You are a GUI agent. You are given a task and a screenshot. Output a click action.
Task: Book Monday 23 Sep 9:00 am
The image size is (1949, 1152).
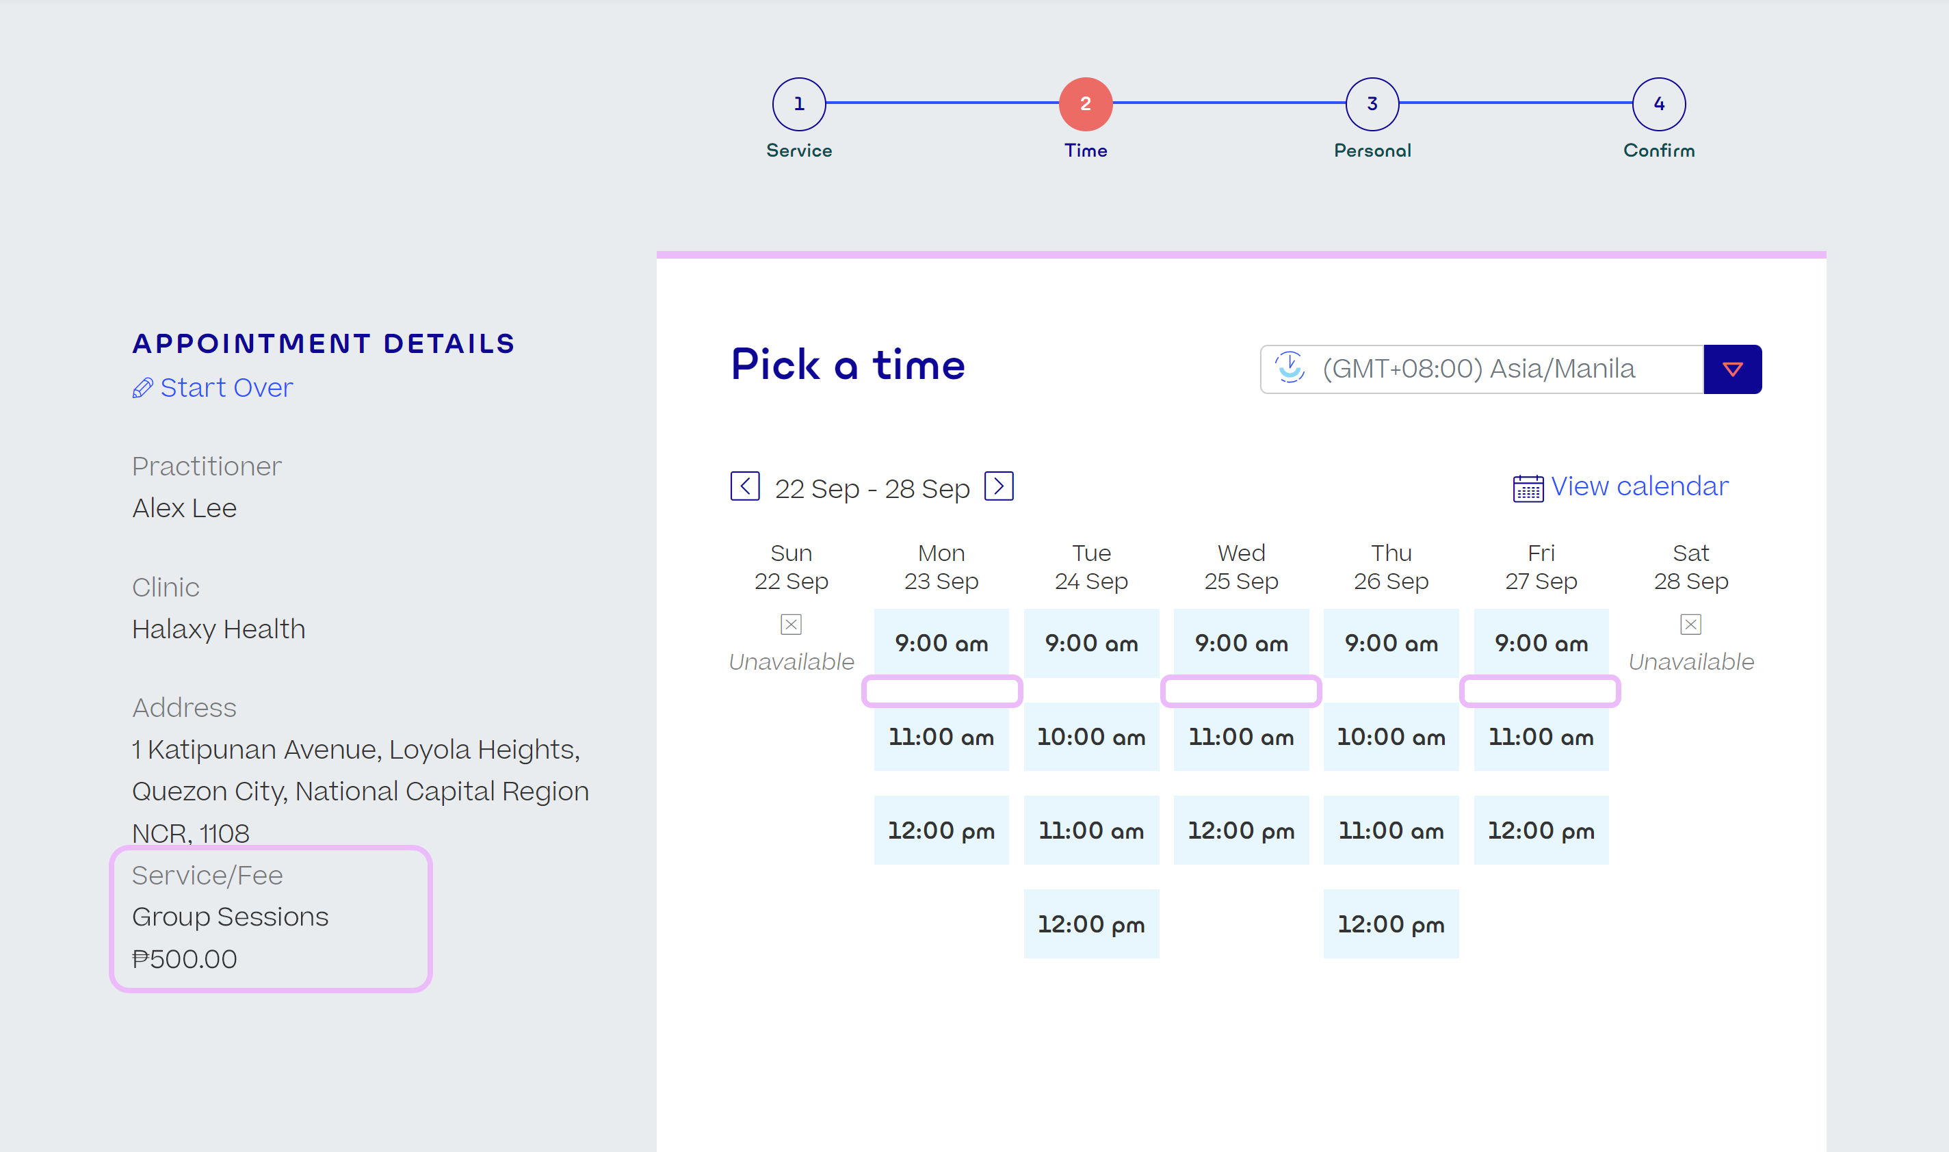(941, 643)
